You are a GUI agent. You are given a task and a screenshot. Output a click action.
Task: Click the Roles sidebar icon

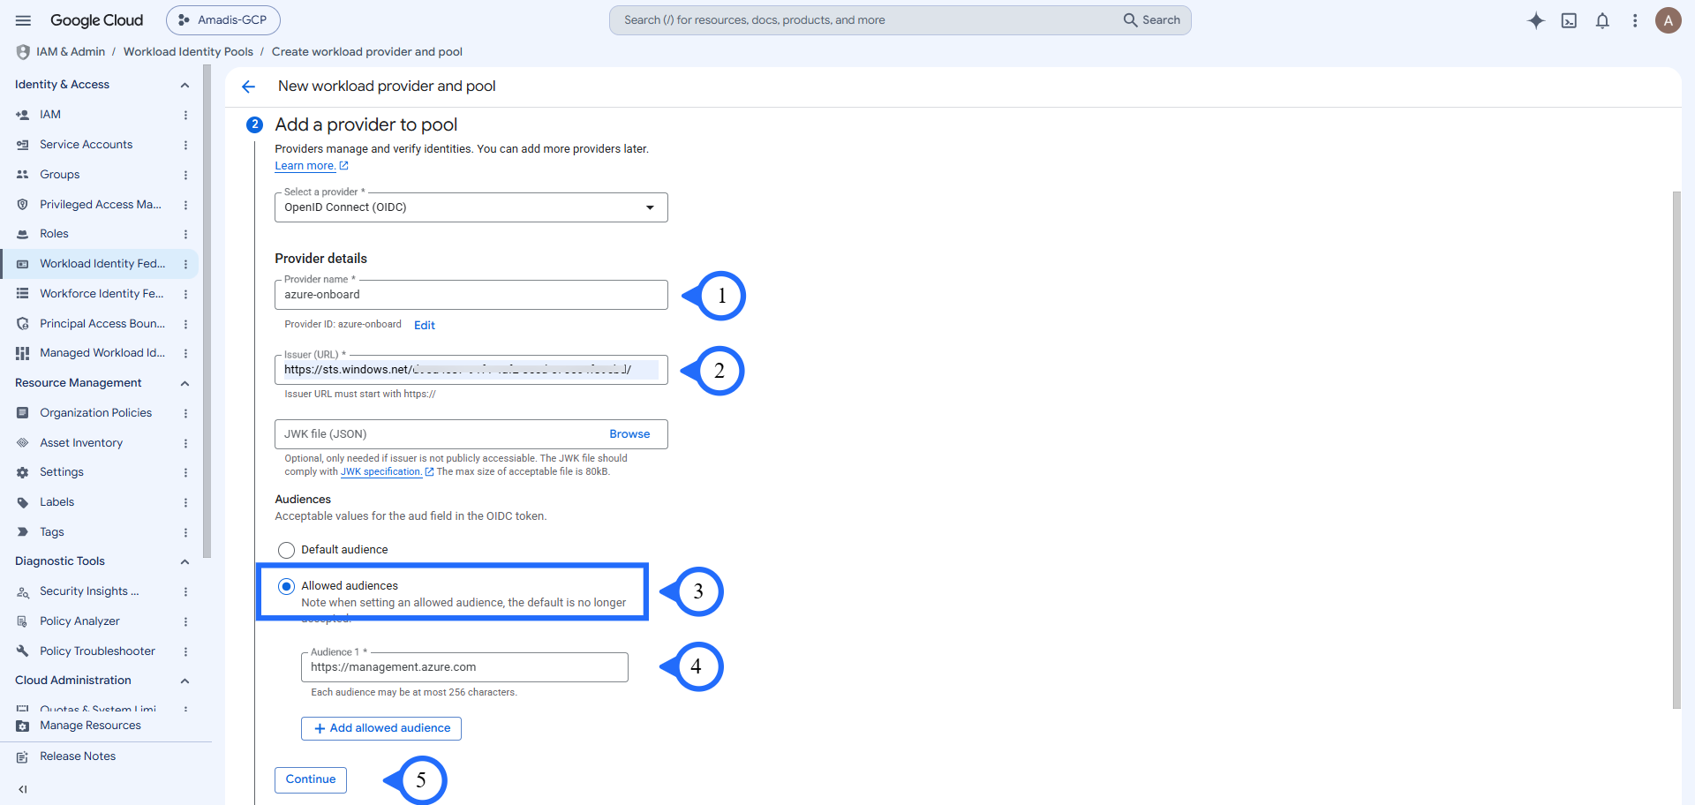[x=23, y=234]
